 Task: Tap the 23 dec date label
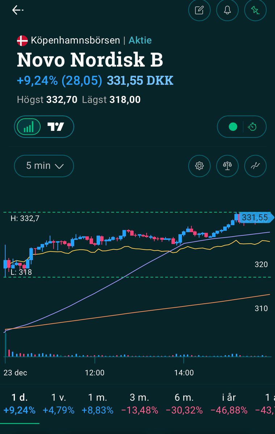15,373
